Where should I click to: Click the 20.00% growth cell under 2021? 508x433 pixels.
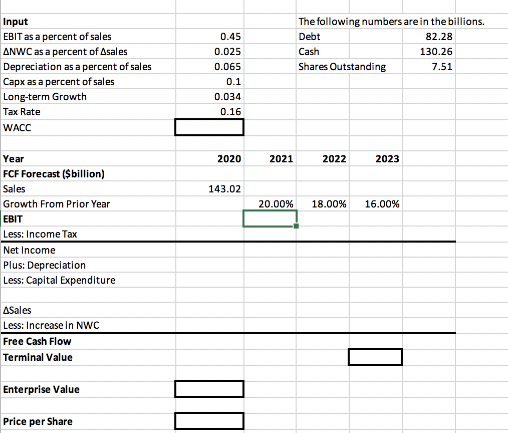pyautogui.click(x=270, y=203)
